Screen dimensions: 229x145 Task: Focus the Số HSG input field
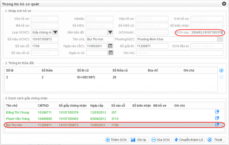[99, 25]
